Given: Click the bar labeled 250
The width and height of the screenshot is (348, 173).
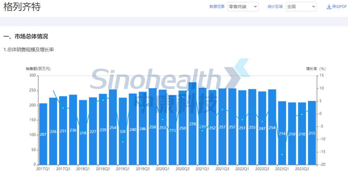Looking at the screenshot, I should pyautogui.click(x=183, y=128).
